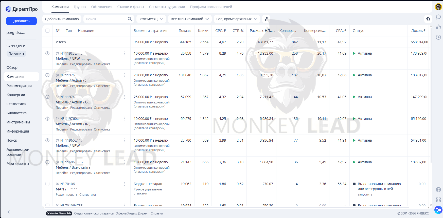Switch to the 'Объявления' tab
This screenshot has height=218, width=443.
101,7
